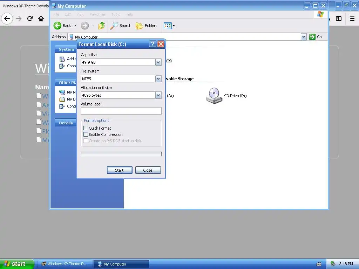Click the Start button in Format dialog
This screenshot has width=359, height=269.
pyautogui.click(x=120, y=170)
